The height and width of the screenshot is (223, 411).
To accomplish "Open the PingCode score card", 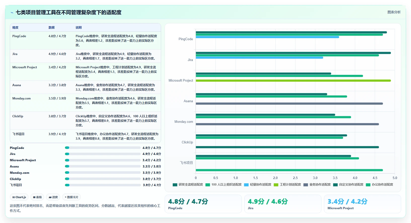I will point(203,204).
